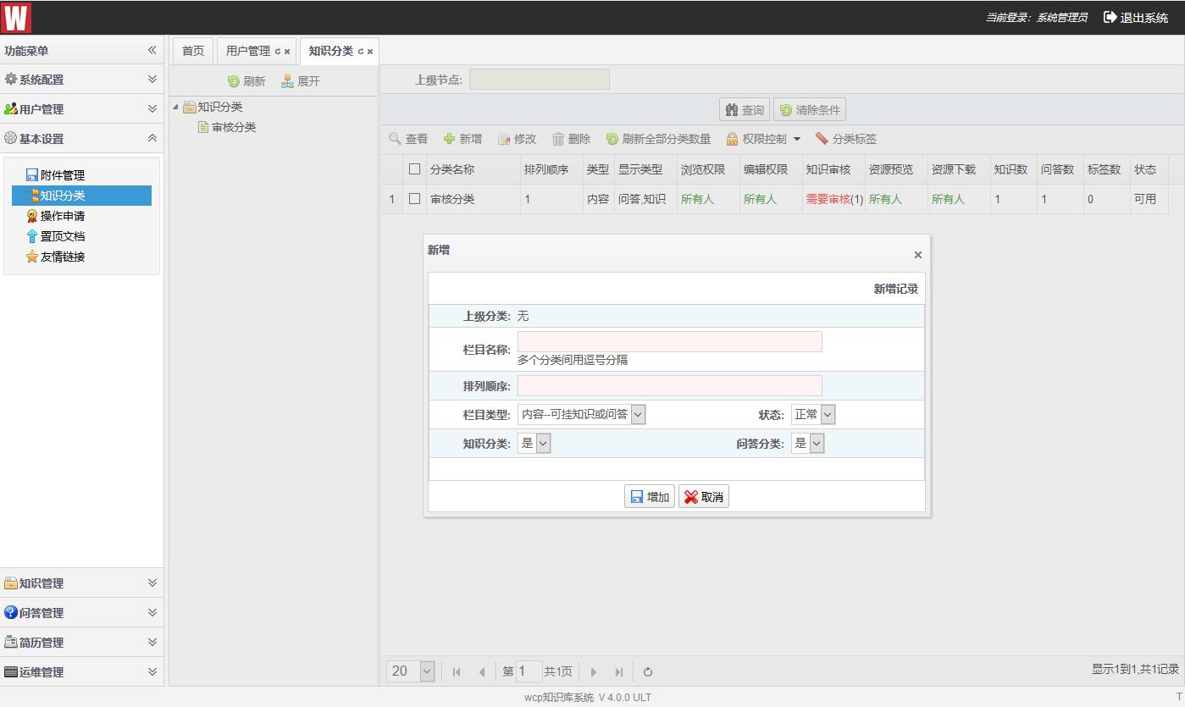Click the 栏目名称 input field
This screenshot has height=707, width=1185.
(669, 342)
